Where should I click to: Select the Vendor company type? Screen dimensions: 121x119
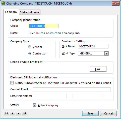point(30,47)
